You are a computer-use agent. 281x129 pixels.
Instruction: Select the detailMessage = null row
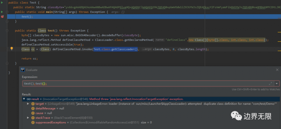(151, 109)
